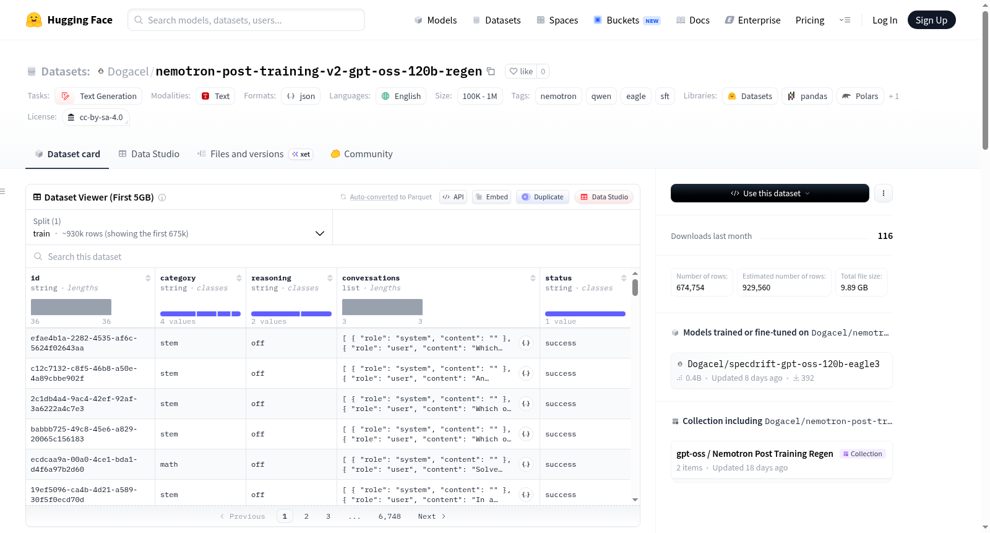Open Spaces in the top navigation
The height and width of the screenshot is (533, 990).
[557, 20]
